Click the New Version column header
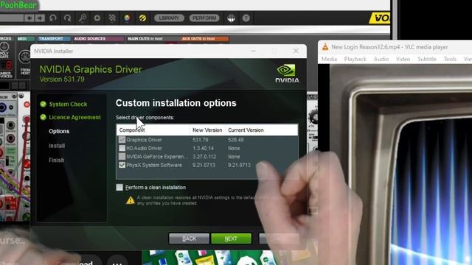472x265 pixels. 207,130
